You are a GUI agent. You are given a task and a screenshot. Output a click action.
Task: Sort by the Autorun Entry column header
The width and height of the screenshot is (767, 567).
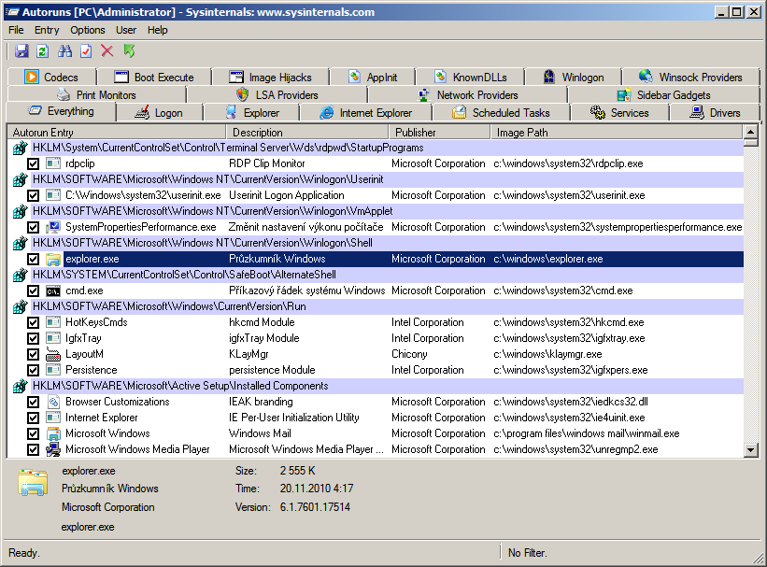[x=117, y=133]
